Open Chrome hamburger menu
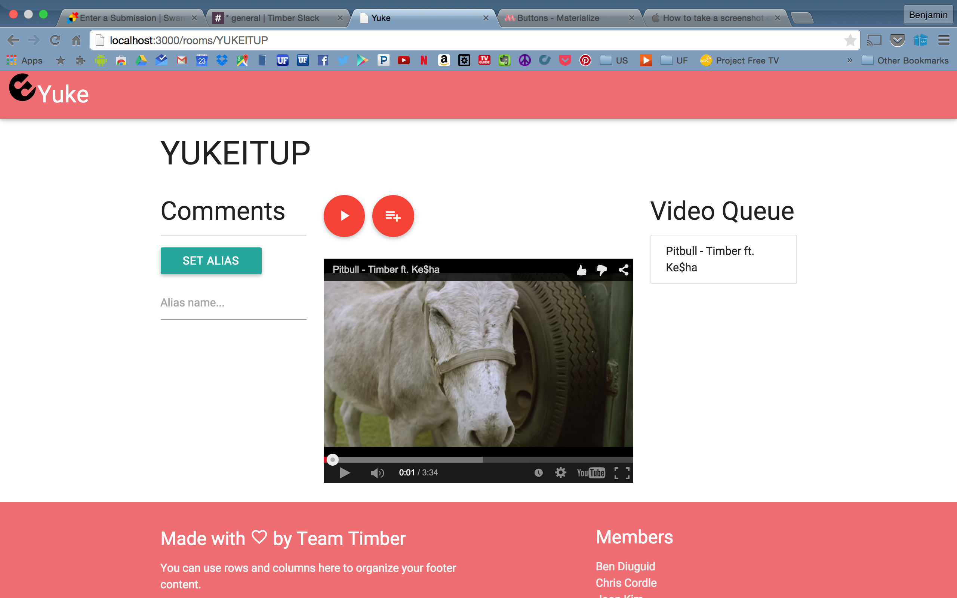This screenshot has height=598, width=957. pyautogui.click(x=944, y=40)
